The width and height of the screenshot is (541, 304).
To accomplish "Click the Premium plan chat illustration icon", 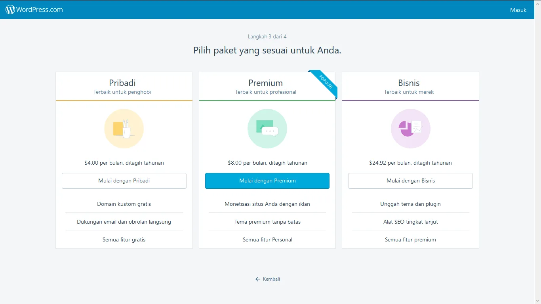I will (267, 129).
